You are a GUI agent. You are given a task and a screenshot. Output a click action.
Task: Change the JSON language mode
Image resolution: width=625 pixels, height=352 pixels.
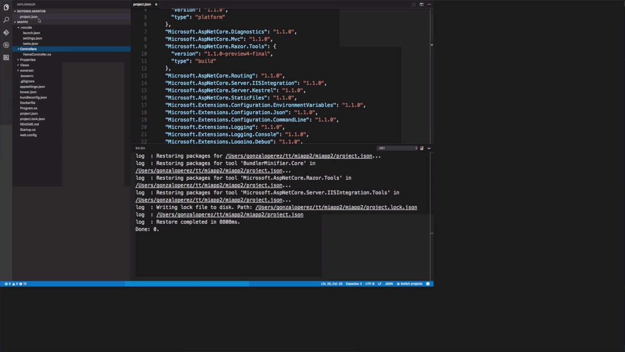click(389, 284)
